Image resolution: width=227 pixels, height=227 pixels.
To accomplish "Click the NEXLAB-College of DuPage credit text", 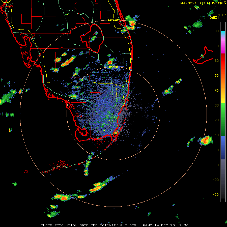I will coord(202,3).
